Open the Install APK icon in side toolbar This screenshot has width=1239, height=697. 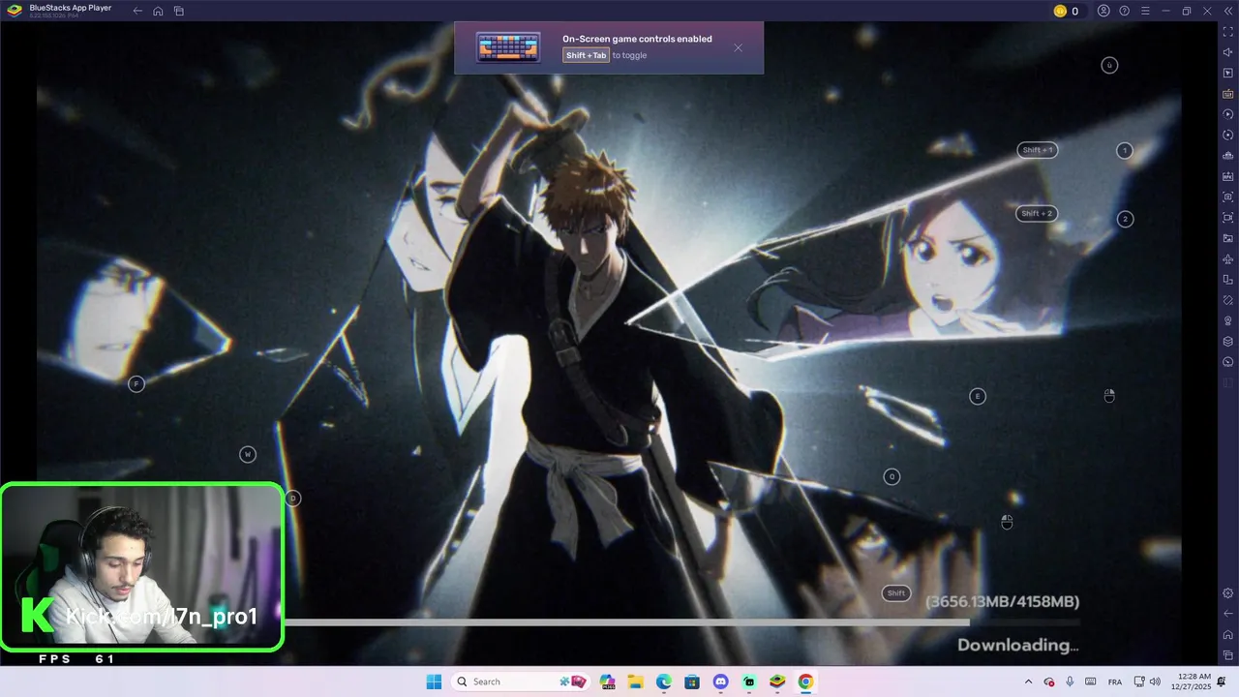pyautogui.click(x=1228, y=176)
